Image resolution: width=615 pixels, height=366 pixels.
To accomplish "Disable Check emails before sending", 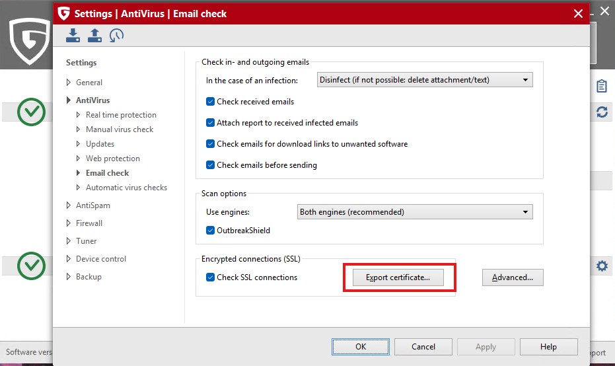I will point(210,165).
